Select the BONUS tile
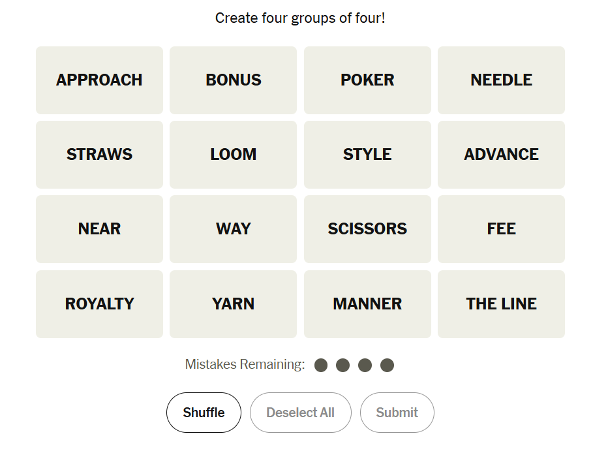The height and width of the screenshot is (455, 608). (x=233, y=80)
